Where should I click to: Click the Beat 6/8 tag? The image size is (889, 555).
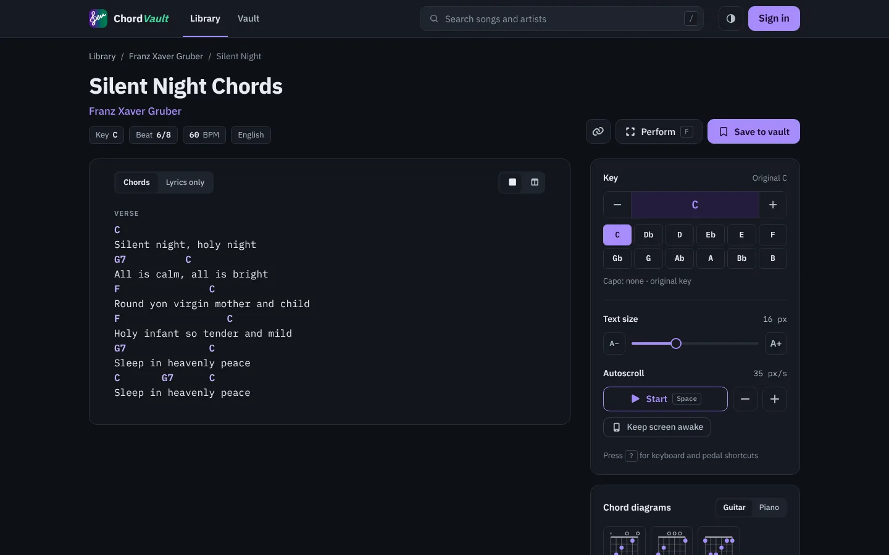point(154,135)
